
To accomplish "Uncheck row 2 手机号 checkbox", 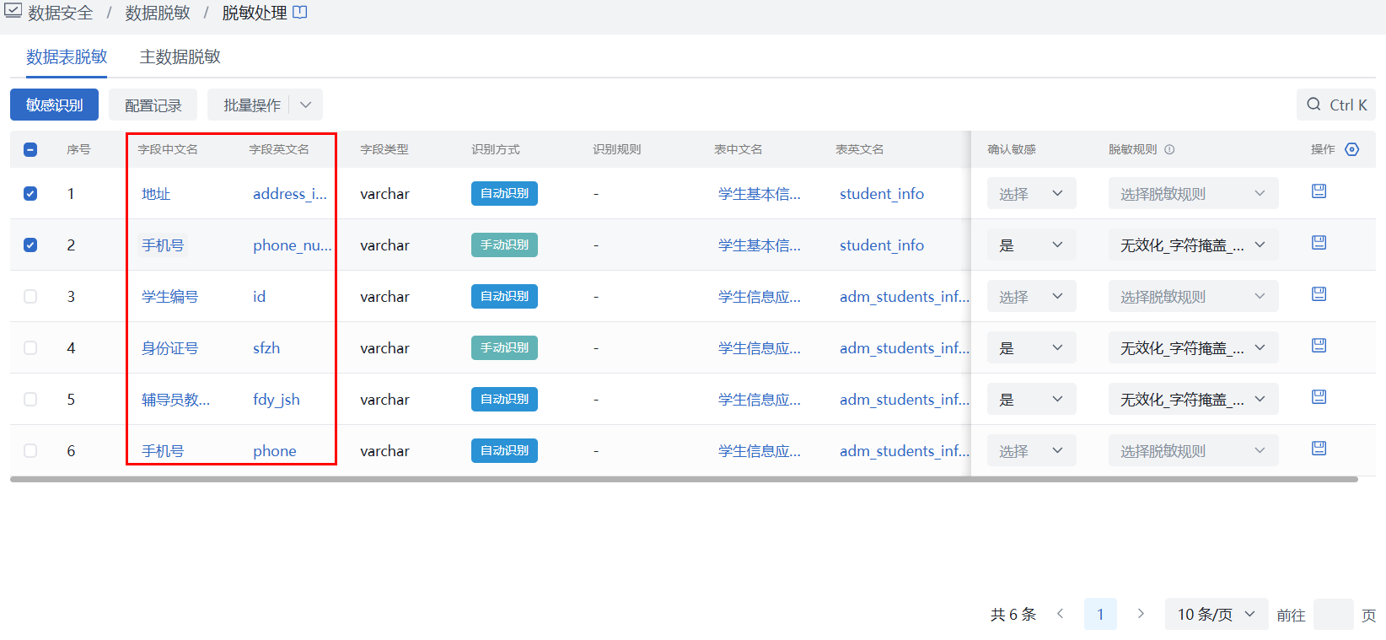I will (30, 245).
